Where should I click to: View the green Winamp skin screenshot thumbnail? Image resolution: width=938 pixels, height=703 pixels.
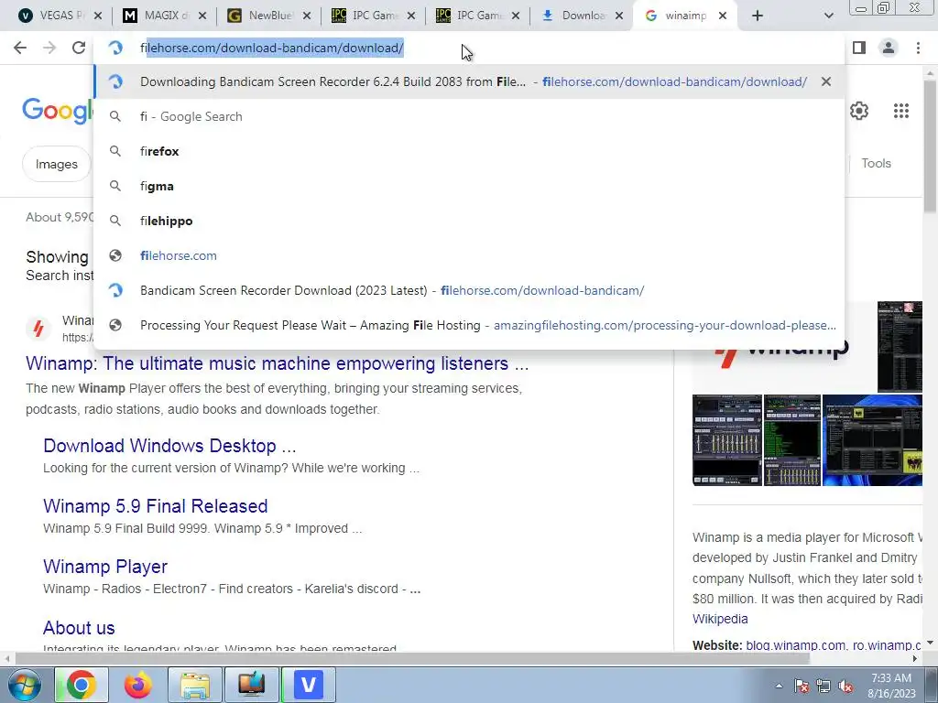(792, 440)
